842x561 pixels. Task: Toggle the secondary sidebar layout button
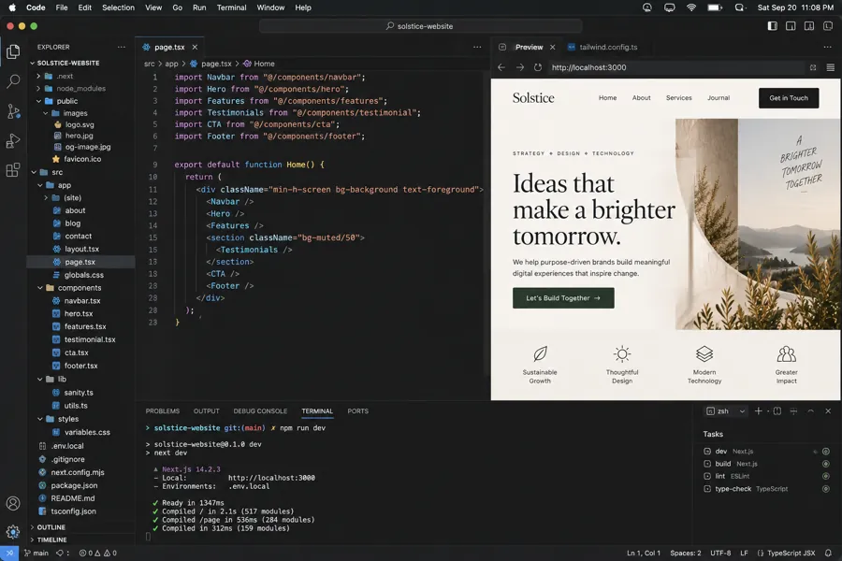(x=808, y=26)
